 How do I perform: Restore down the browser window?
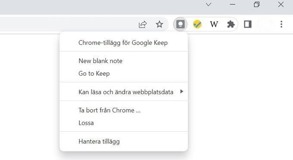tap(256, 4)
